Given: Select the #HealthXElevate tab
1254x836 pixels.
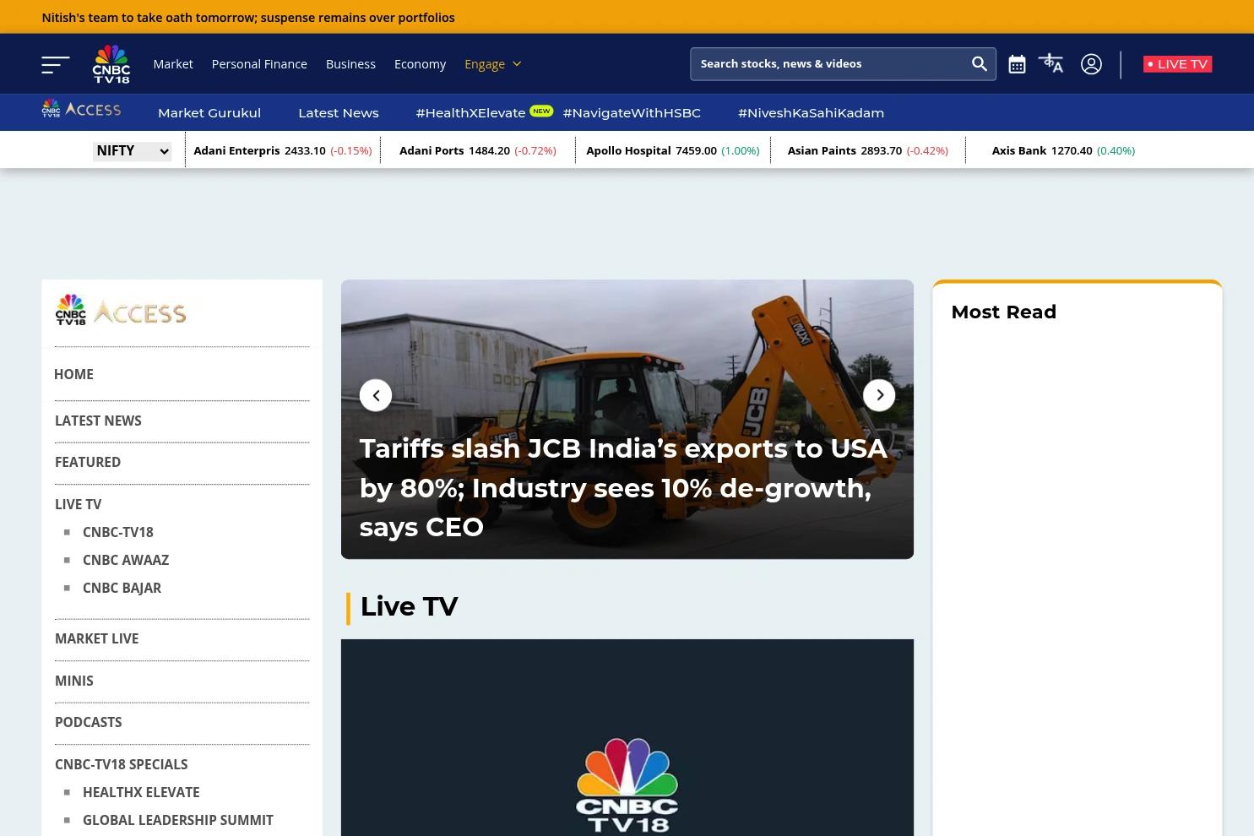Looking at the screenshot, I should [x=470, y=112].
